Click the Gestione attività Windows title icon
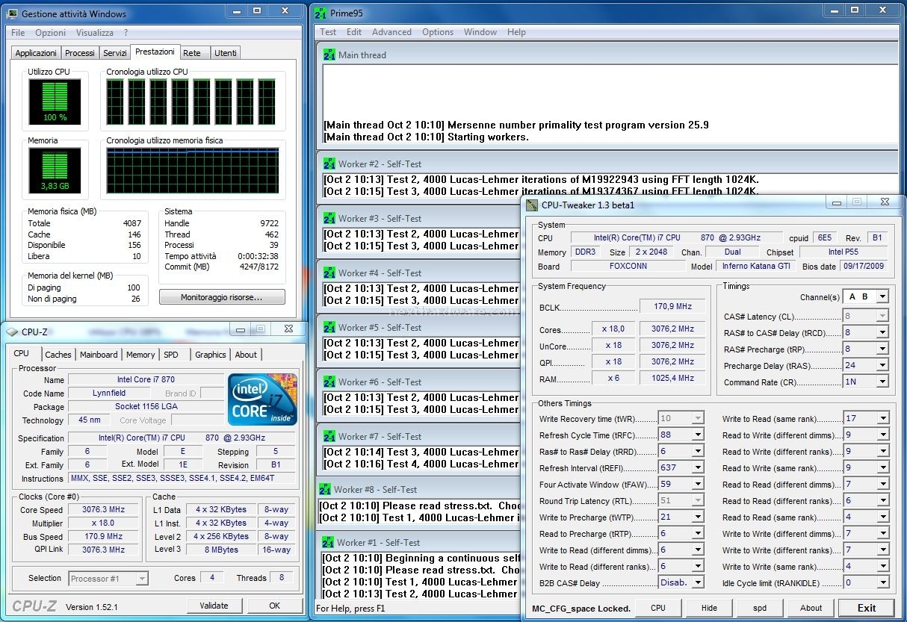907x622 pixels. click(13, 13)
